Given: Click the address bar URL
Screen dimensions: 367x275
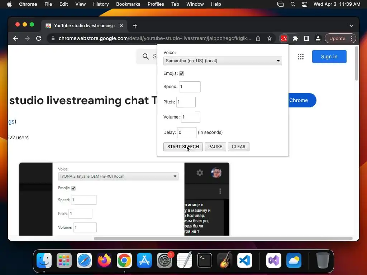Looking at the screenshot, I should pyautogui.click(x=154, y=38).
